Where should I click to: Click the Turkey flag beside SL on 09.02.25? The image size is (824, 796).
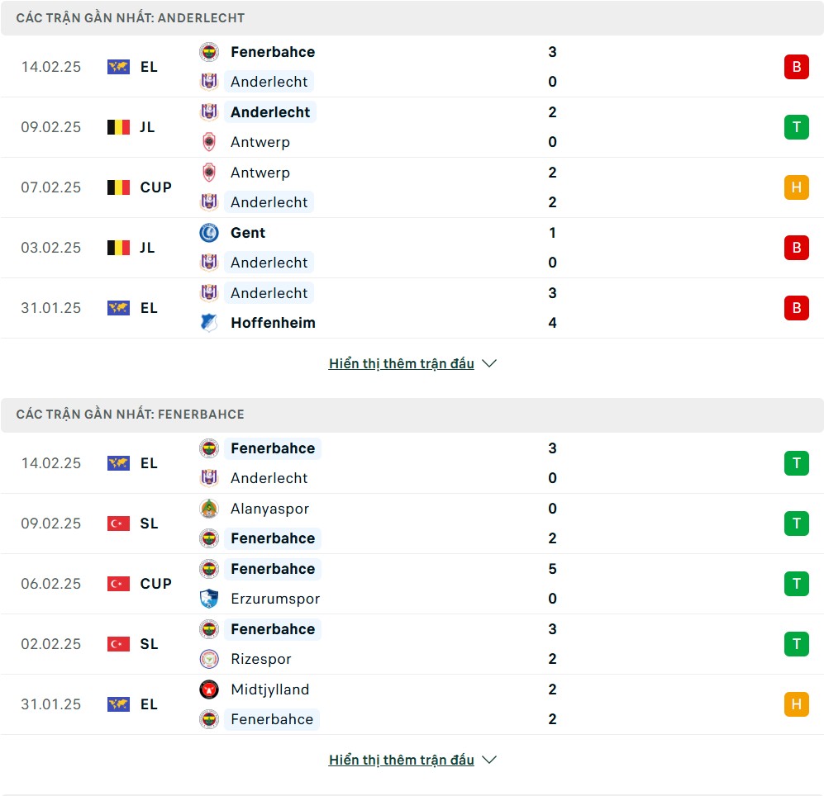(119, 524)
